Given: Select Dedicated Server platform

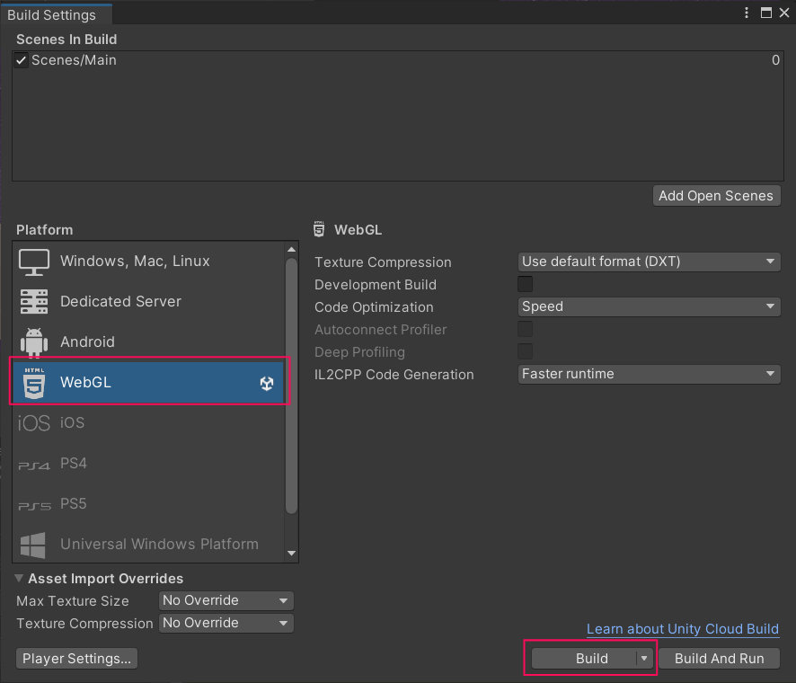Looking at the screenshot, I should (x=147, y=302).
